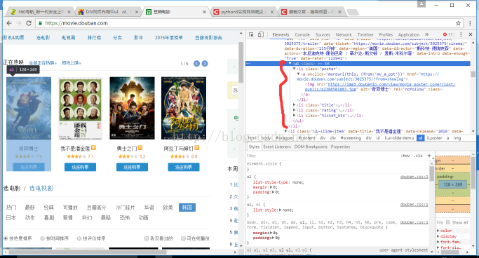Click the douban.css:1 source link for ul rule
Viewport: 479px width, 258px height.
coord(414,177)
